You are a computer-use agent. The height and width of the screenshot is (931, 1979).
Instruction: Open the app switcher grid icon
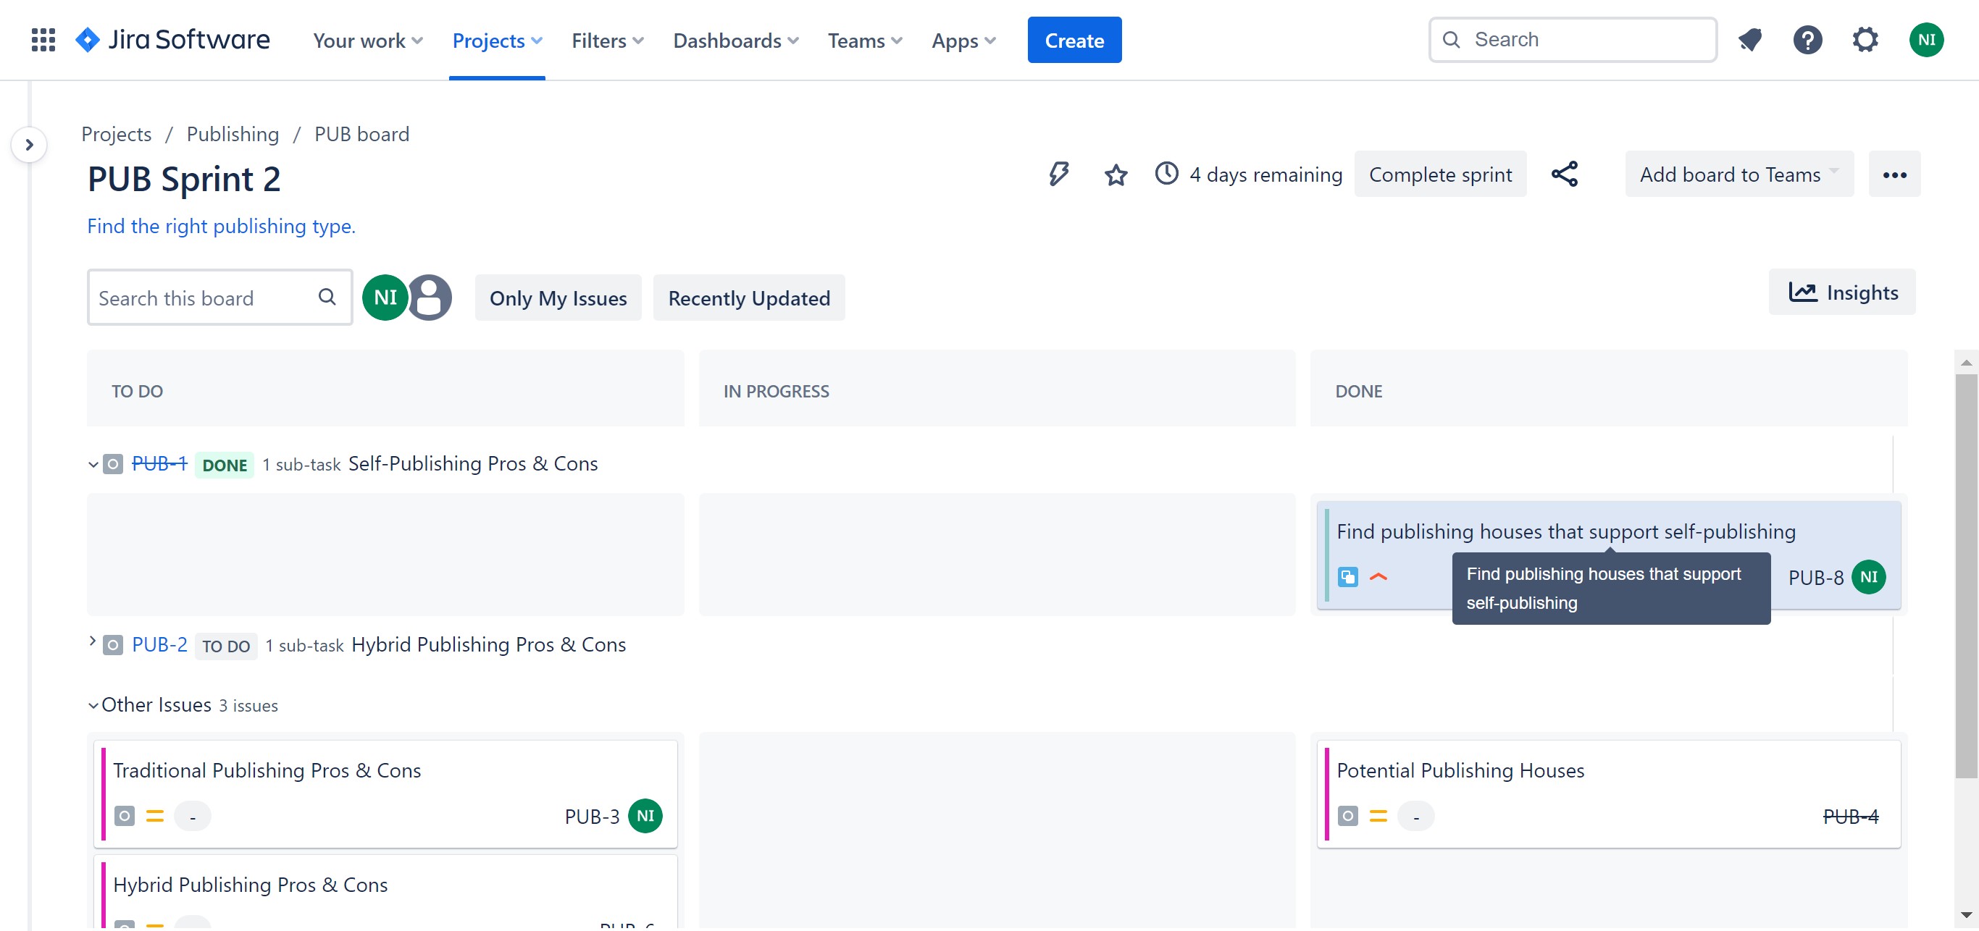coord(43,40)
